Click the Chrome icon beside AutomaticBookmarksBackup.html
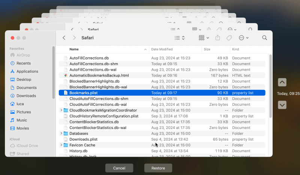Screen dimensions: 300x175 point(66,76)
